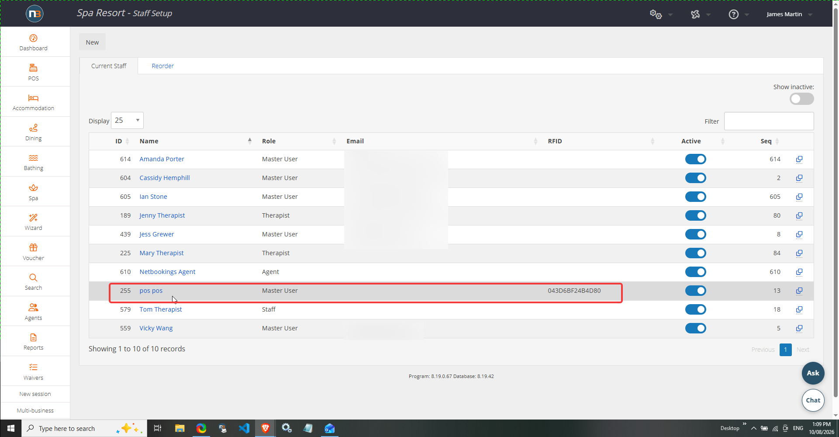Click the New staff button

pos(92,42)
